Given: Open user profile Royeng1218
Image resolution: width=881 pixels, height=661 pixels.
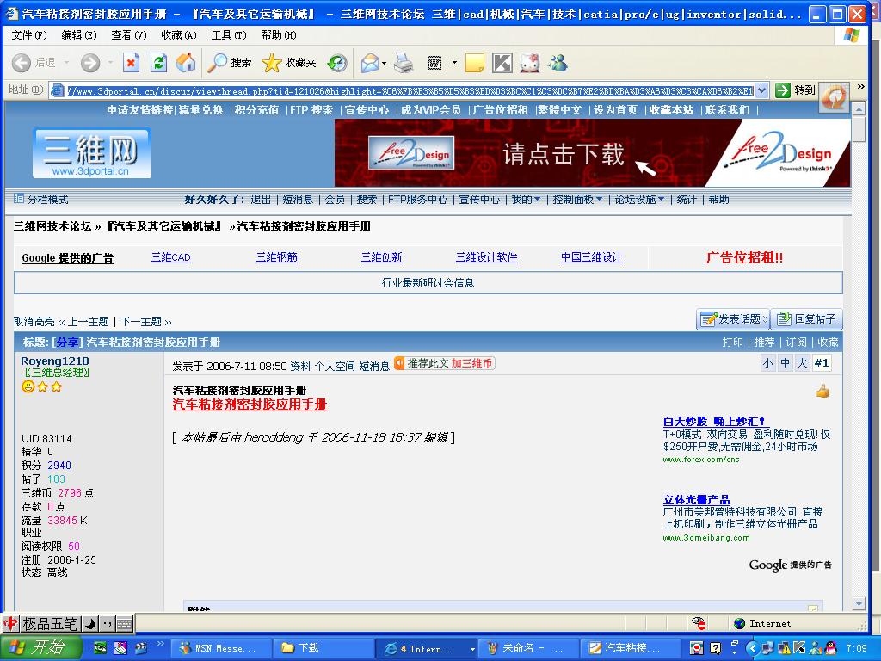Looking at the screenshot, I should (x=54, y=361).
